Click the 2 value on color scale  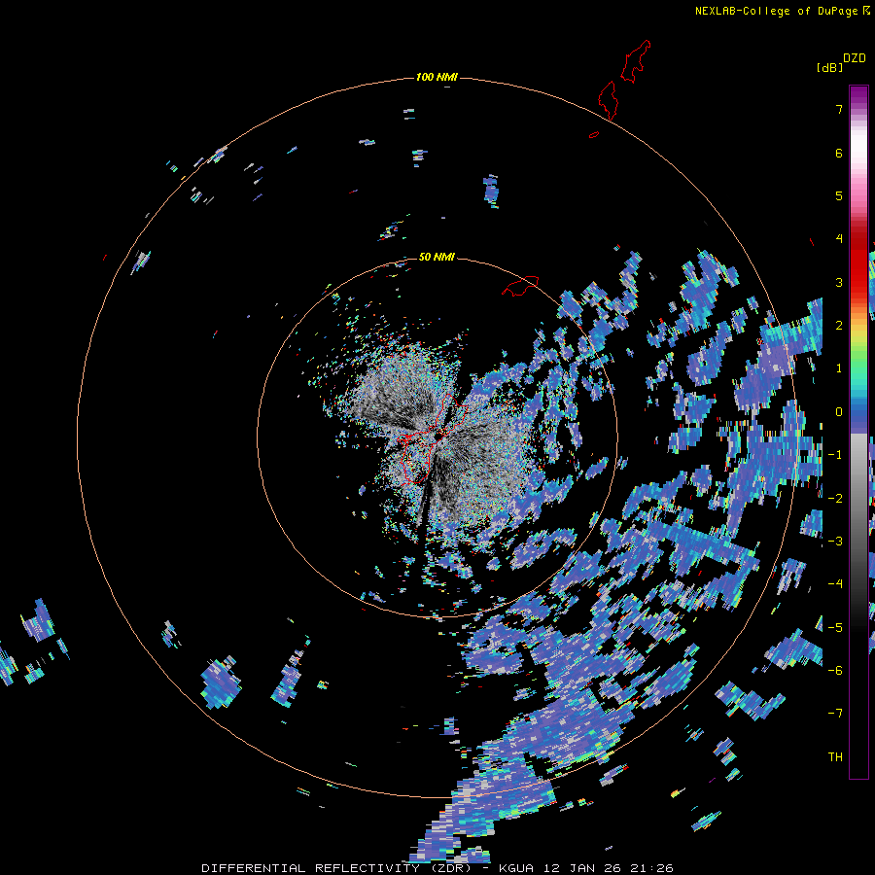point(839,326)
